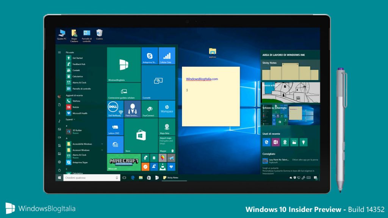The width and height of the screenshot is (388, 218).
Task: Open the Store tile
Action: pyautogui.click(x=141, y=136)
